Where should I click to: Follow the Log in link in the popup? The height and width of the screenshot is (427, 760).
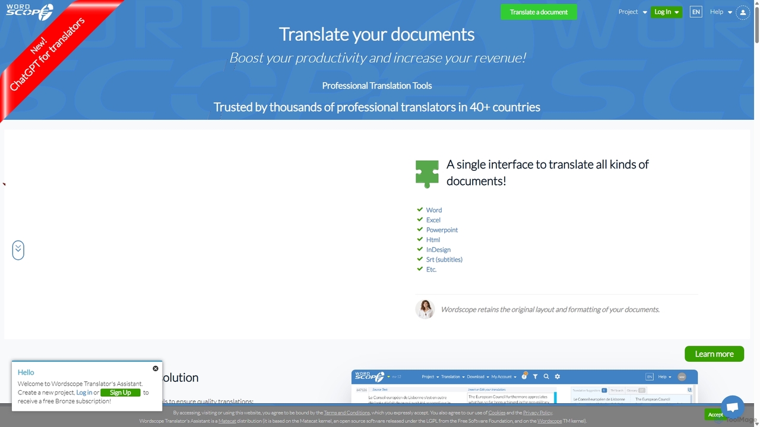84,393
